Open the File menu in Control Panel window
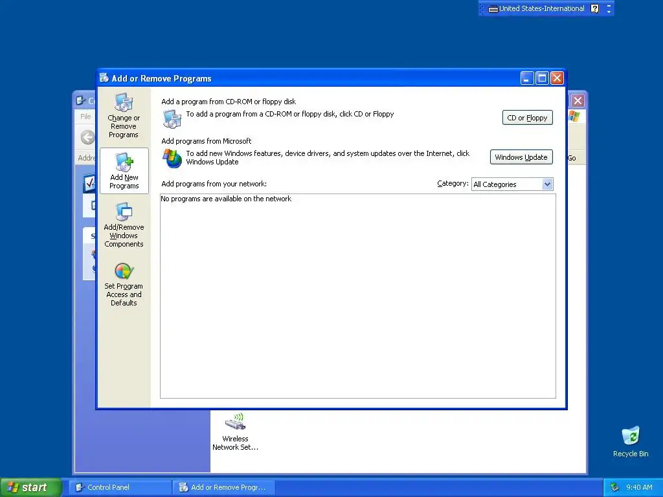Viewport: 663px width, 497px height. (x=85, y=116)
